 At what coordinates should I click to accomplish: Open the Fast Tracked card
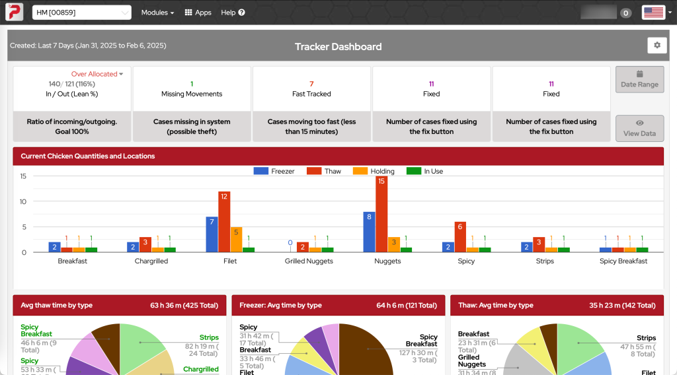(311, 104)
